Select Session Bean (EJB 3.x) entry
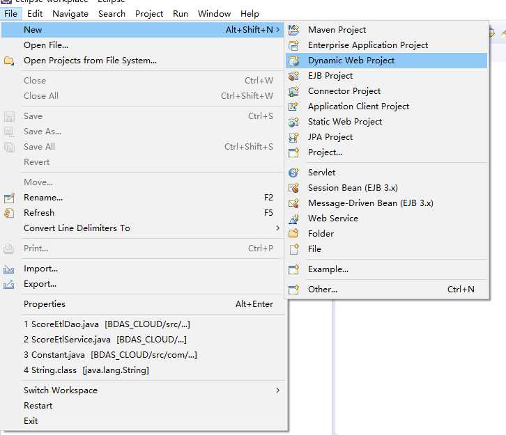Screen dimensions: 506x435 tap(387, 188)
